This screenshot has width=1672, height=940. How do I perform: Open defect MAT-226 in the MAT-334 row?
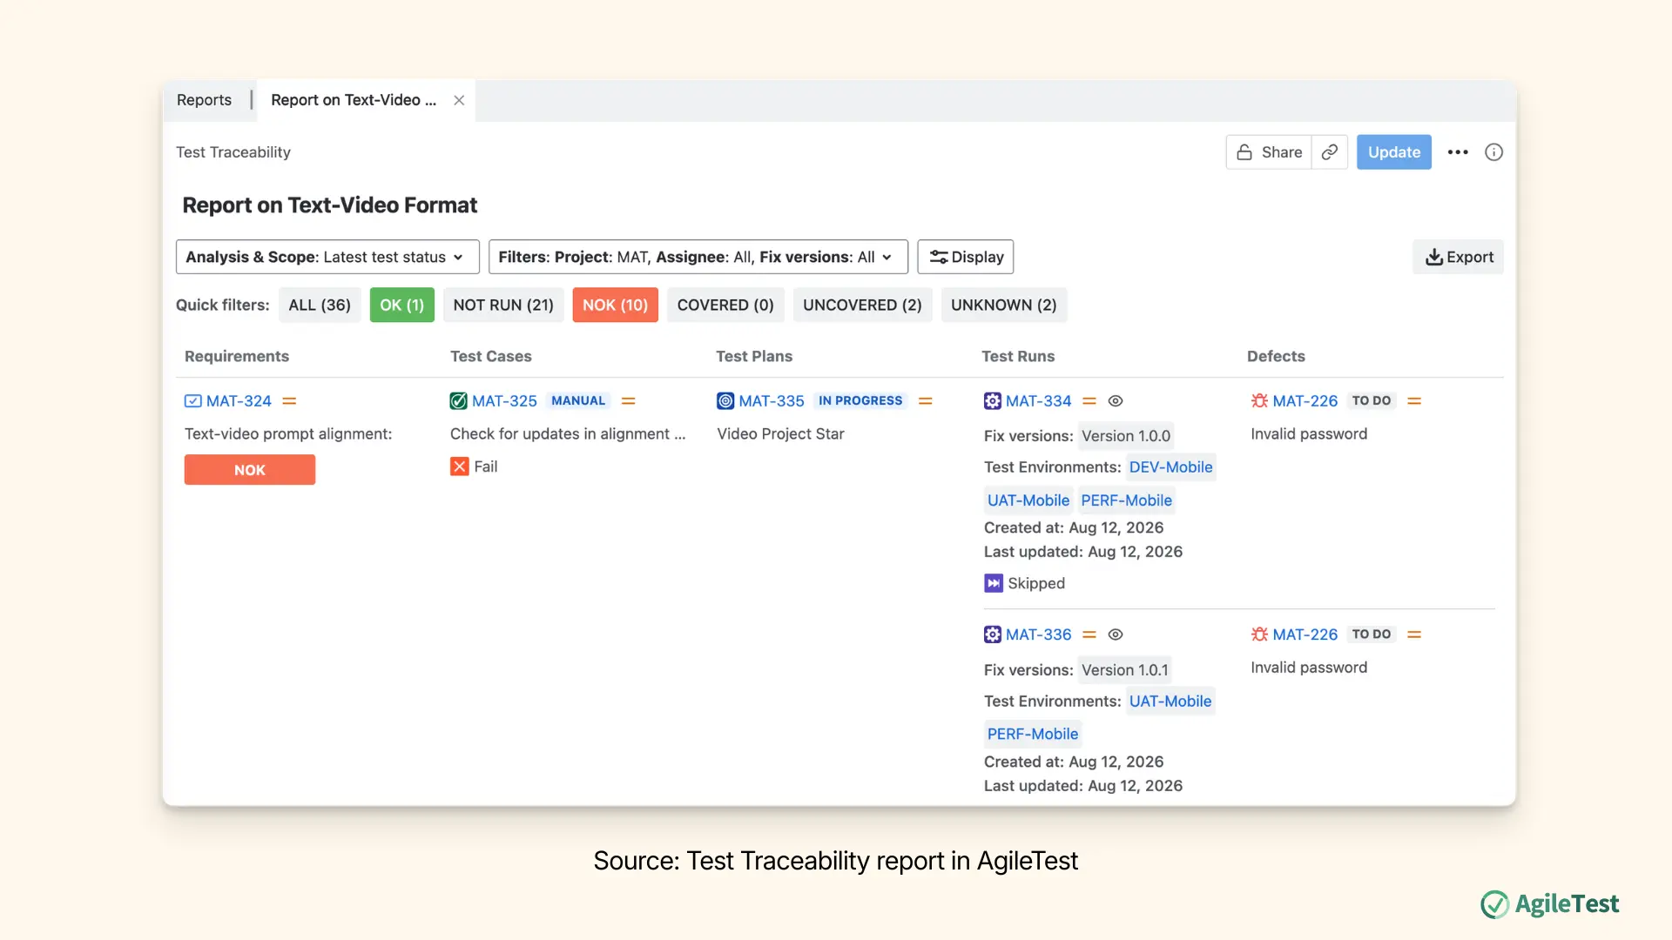[x=1305, y=400]
